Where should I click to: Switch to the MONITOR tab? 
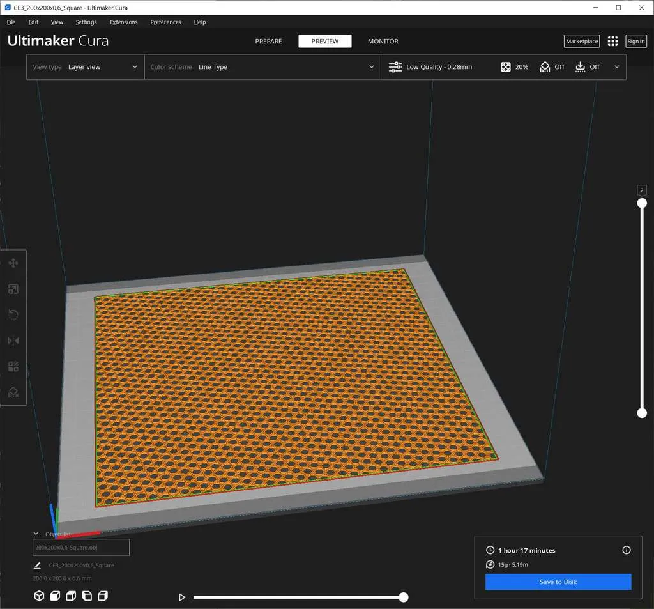383,41
